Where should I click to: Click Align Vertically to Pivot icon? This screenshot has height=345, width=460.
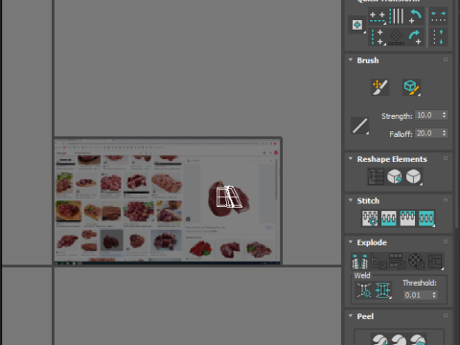(x=378, y=37)
